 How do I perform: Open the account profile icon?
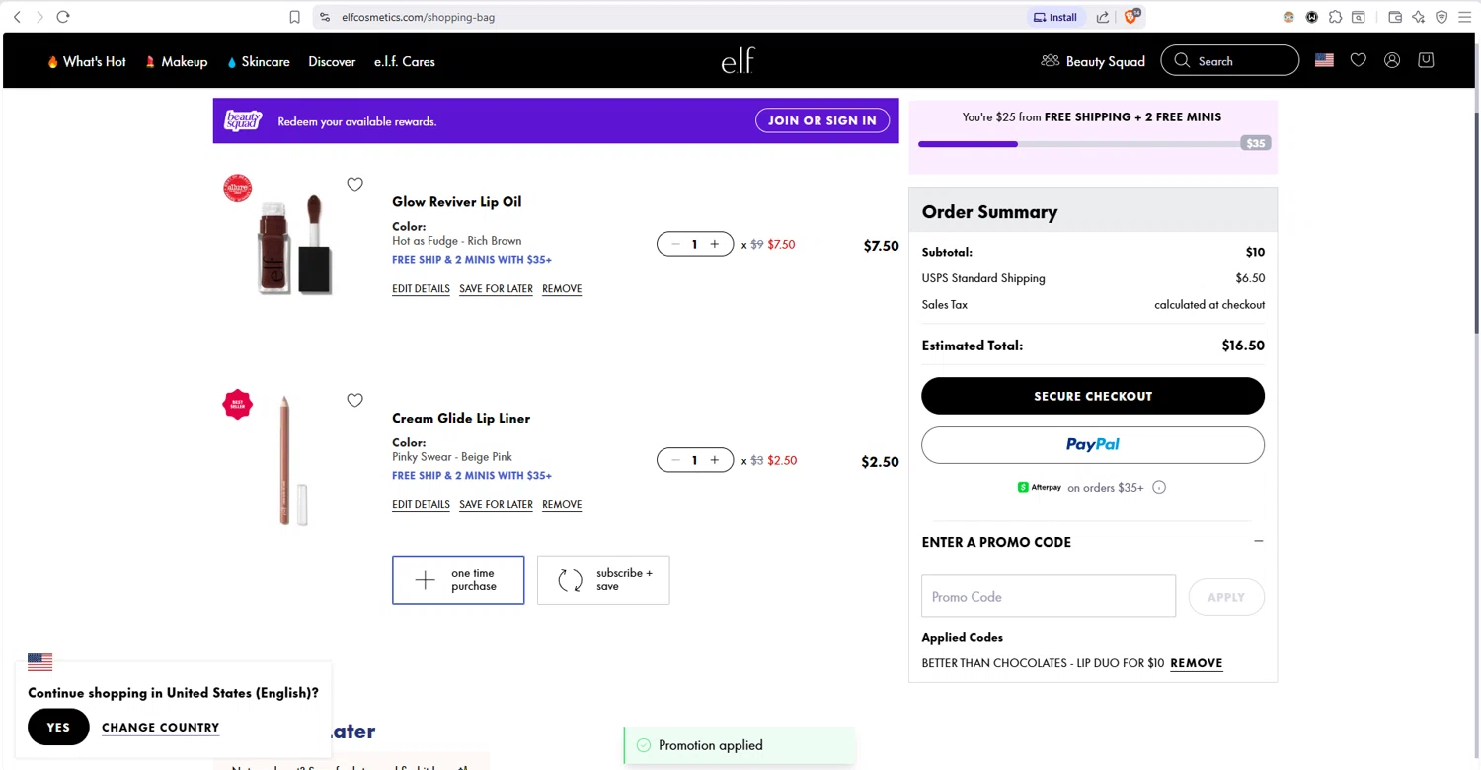(x=1392, y=60)
